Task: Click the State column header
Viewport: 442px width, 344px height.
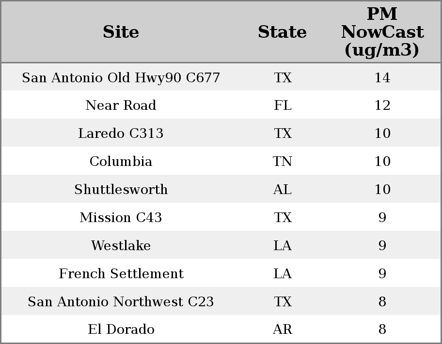Action: pyautogui.click(x=282, y=32)
